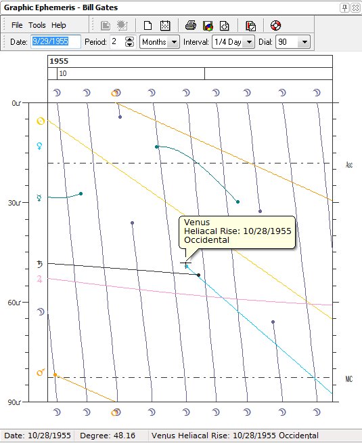The height and width of the screenshot is (443, 362).
Task: Decrease the Period with the down arrow
Action: tap(130, 45)
